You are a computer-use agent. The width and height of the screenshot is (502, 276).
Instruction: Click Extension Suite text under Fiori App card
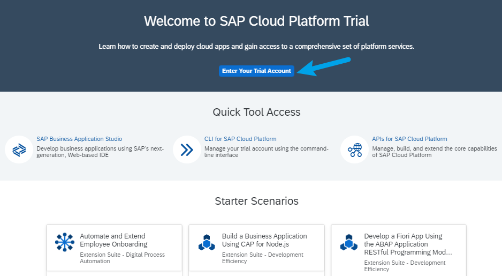point(405,266)
